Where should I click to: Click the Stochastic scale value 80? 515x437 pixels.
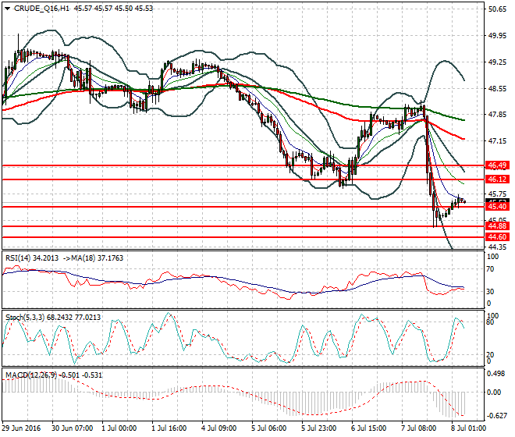coord(492,321)
